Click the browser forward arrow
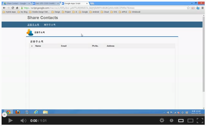 pyautogui.click(x=8, y=8)
